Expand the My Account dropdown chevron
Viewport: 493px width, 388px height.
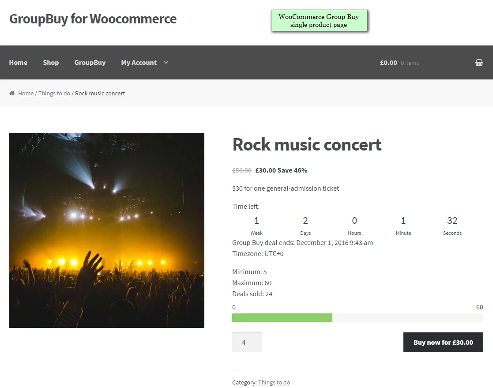(166, 63)
